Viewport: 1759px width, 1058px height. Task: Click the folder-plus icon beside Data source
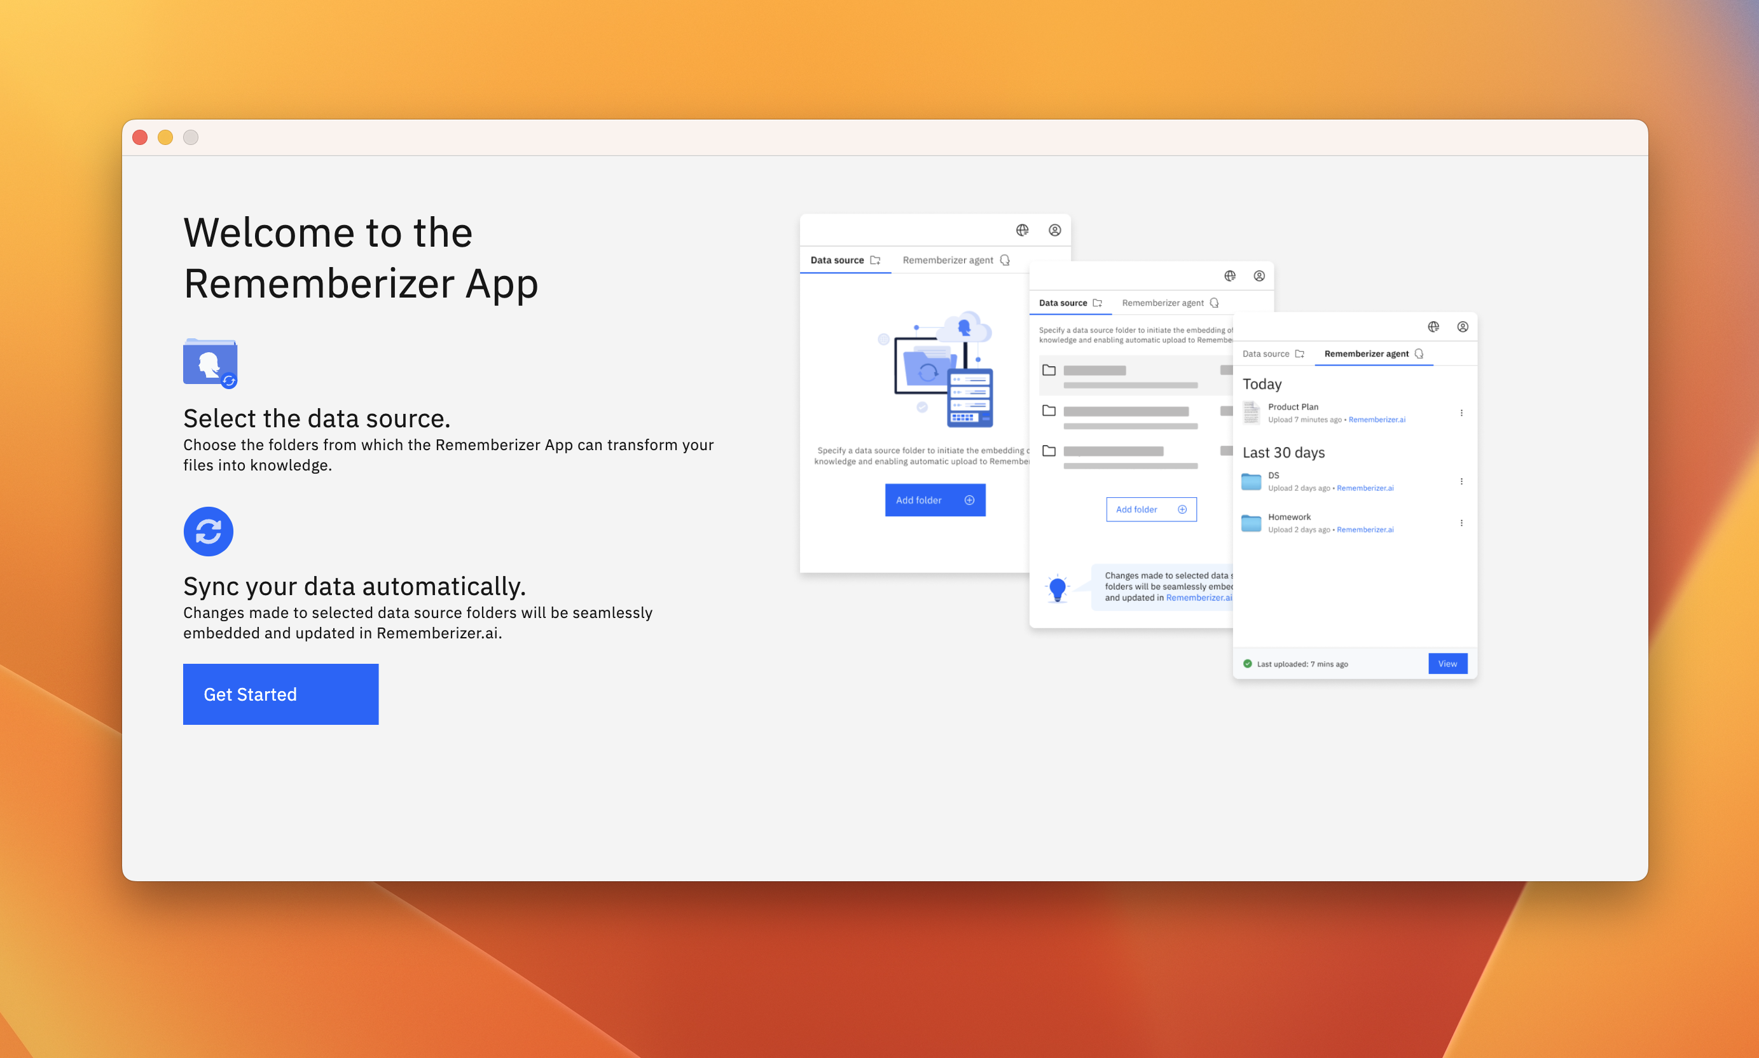tap(1300, 354)
